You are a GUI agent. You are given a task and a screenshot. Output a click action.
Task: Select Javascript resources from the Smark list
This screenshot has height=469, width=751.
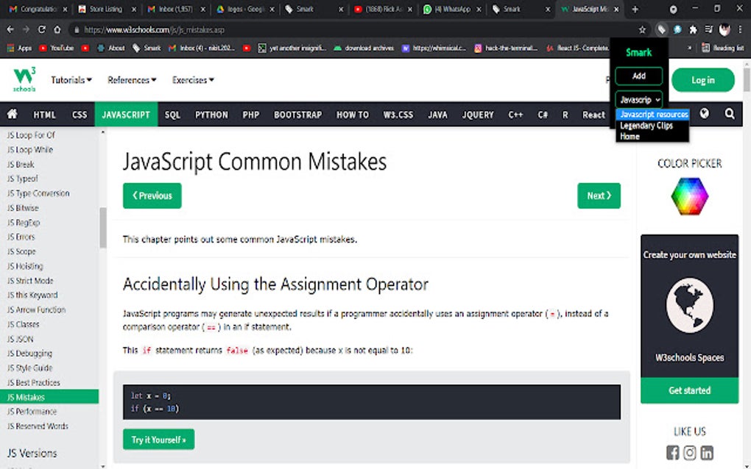pyautogui.click(x=652, y=114)
